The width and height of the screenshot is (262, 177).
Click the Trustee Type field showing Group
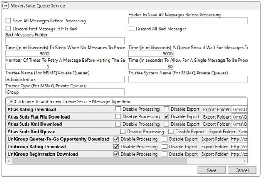(x=65, y=92)
